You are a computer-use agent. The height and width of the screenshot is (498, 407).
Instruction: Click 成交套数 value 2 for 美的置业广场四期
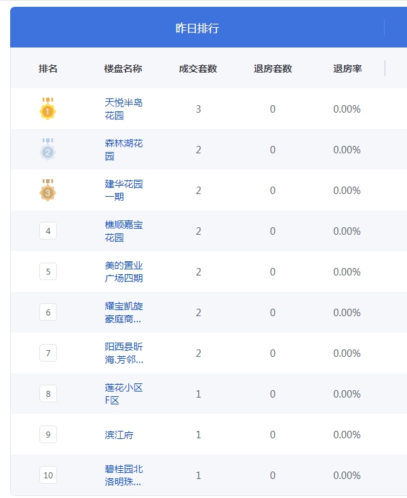pyautogui.click(x=199, y=272)
